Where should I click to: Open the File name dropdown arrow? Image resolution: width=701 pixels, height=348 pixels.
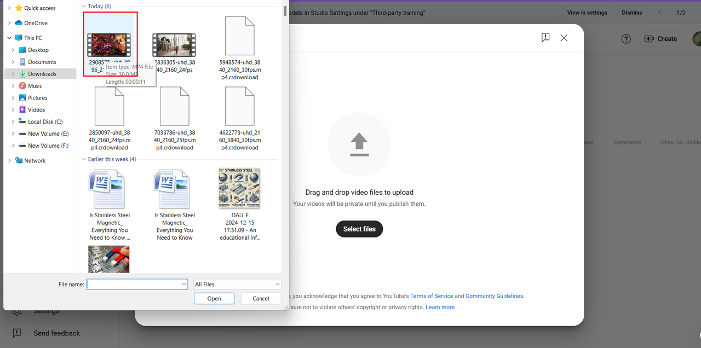(x=183, y=285)
